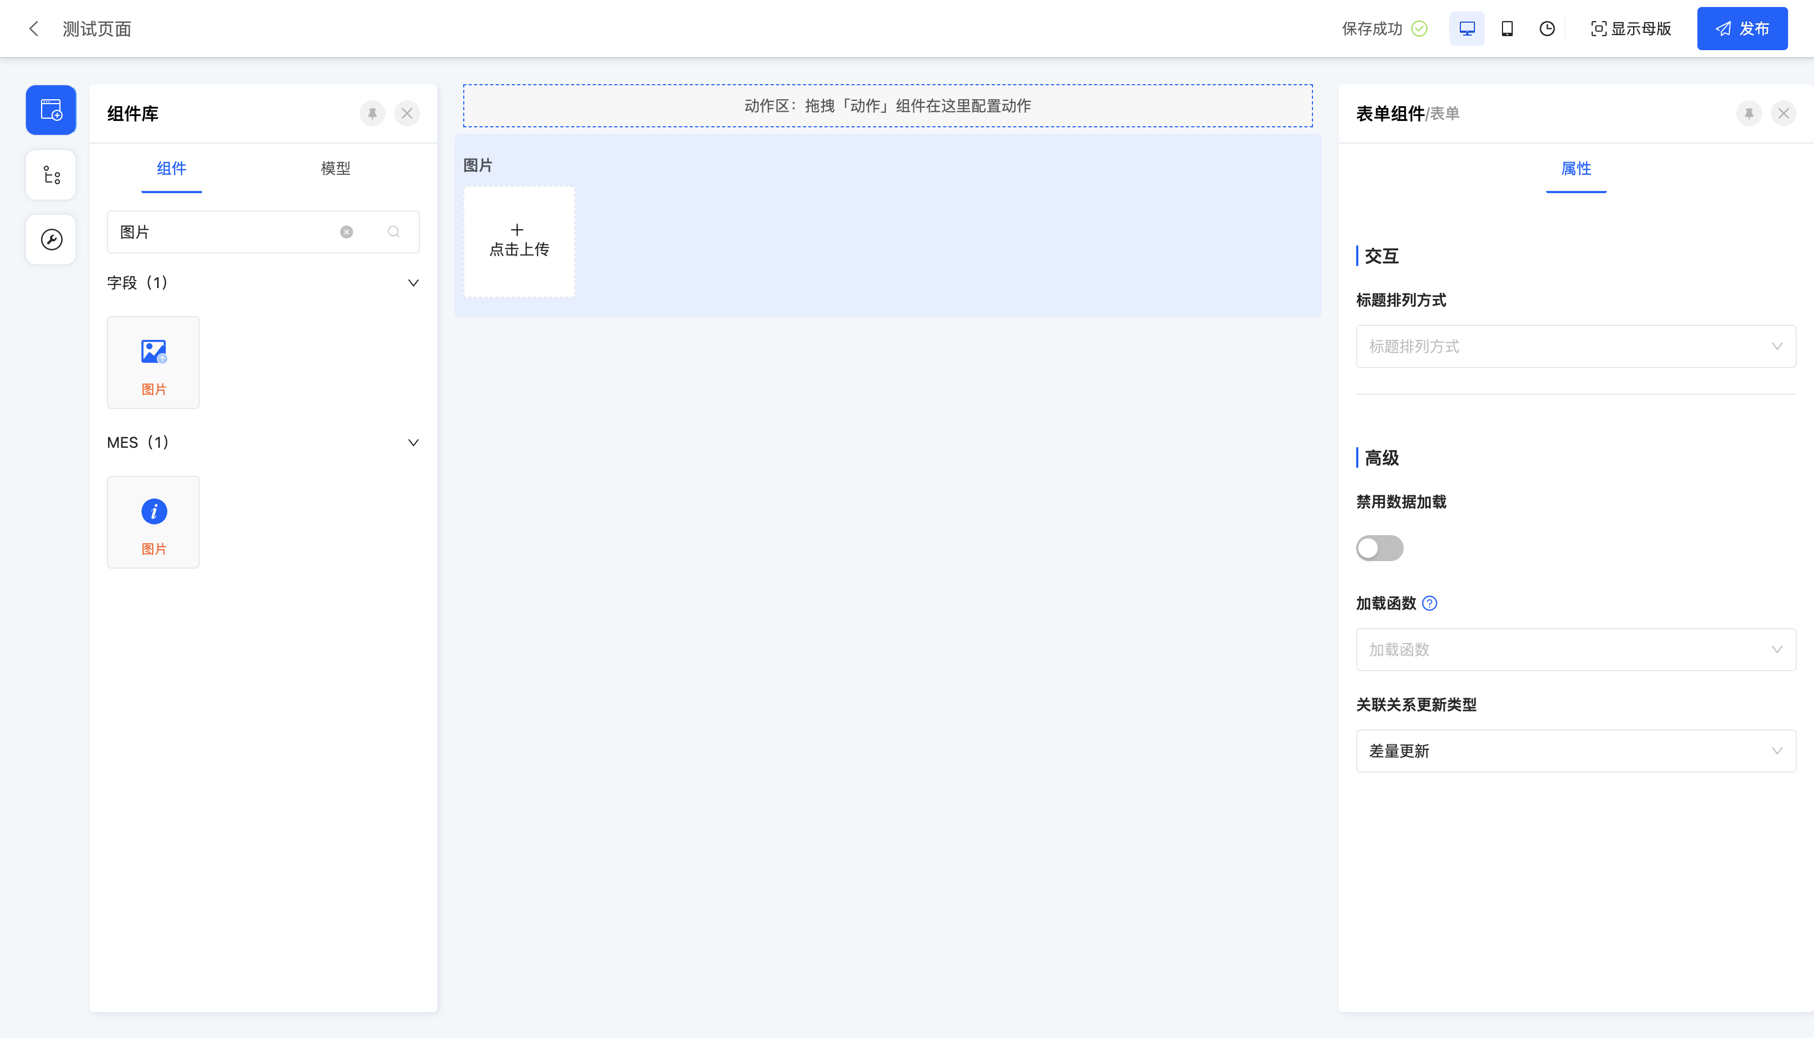
Task: Open the history clock icon
Action: (x=1547, y=29)
